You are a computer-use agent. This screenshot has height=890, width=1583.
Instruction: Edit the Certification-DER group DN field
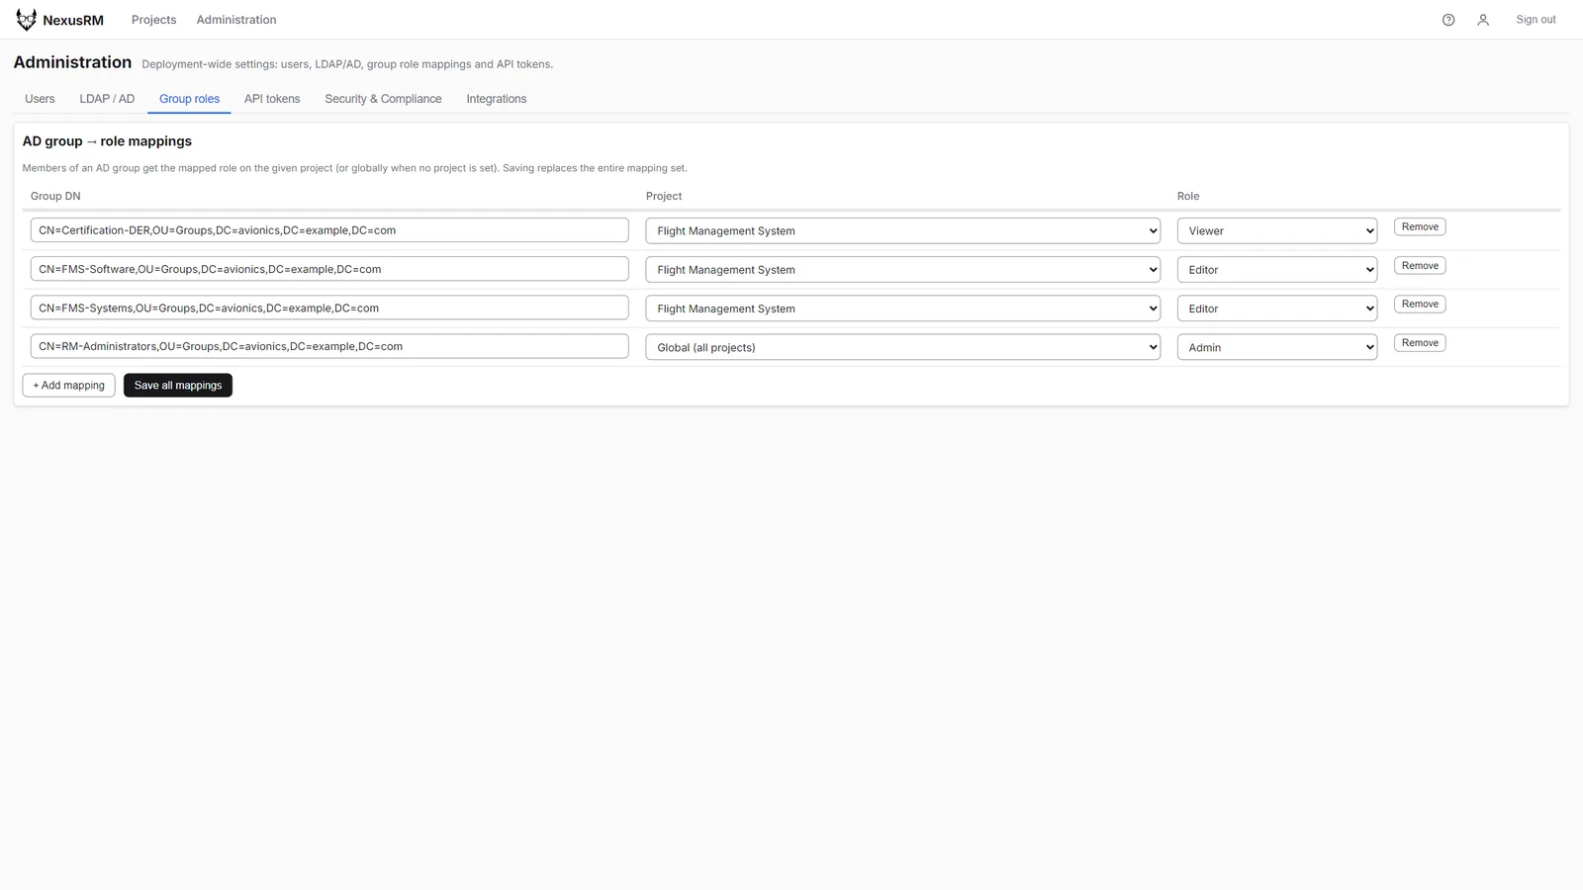(x=329, y=230)
